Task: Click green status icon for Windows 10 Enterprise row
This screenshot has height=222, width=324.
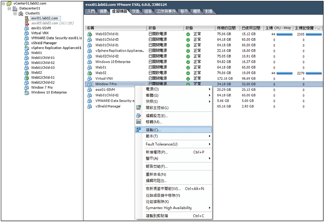Action: pyautogui.click(x=188, y=62)
